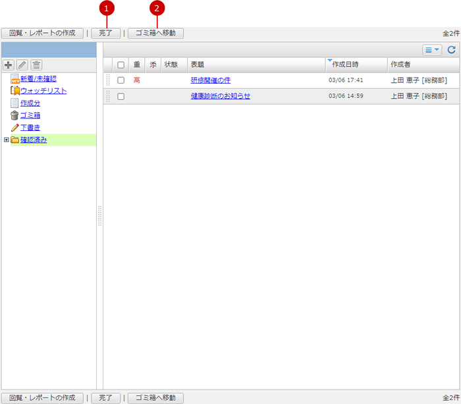The width and height of the screenshot is (461, 404).
Task: Click the top ゴミ箱へ移動 button
Action: click(155, 33)
